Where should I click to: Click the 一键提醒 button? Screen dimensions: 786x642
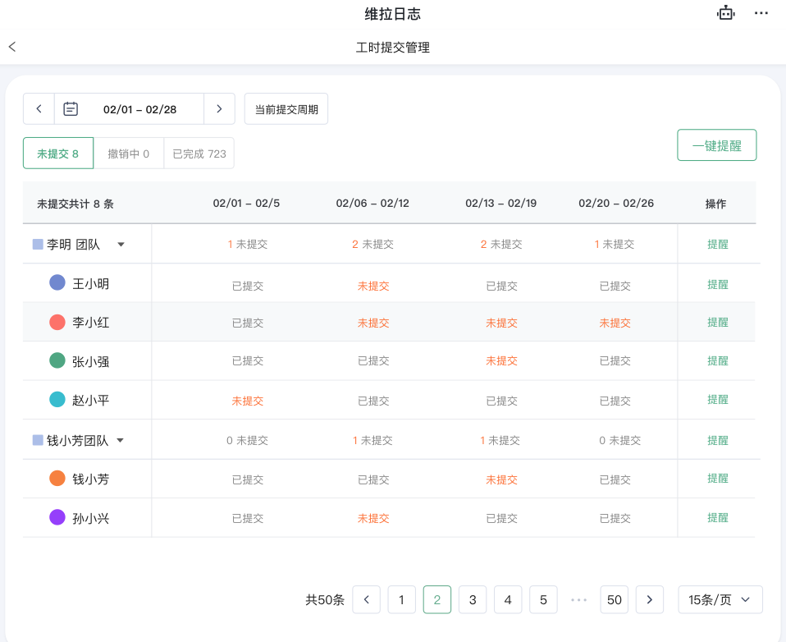coord(716,145)
